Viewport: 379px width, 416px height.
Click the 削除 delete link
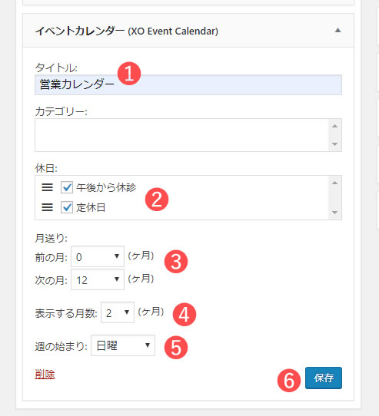tap(45, 375)
